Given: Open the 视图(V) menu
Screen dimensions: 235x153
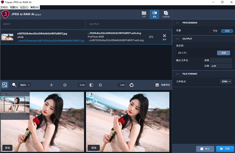Looking at the screenshot, I should [x=14, y=7].
